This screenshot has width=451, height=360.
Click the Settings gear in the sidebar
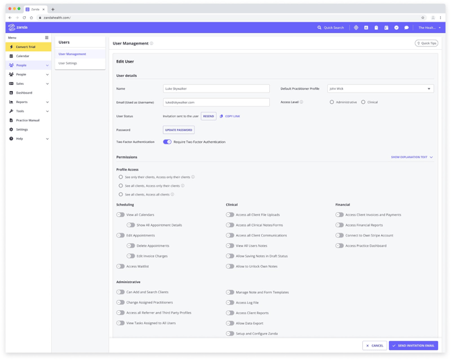pos(11,129)
